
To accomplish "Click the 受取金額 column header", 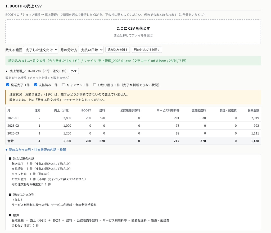I will point(253,110).
